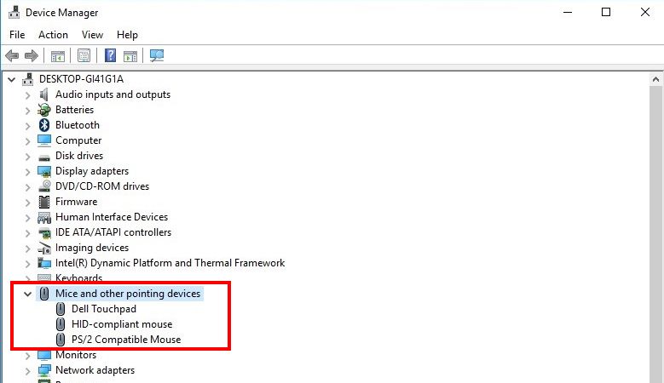Click the Show/Hide Console Tree toolbar icon
The image size is (664, 383).
click(58, 56)
